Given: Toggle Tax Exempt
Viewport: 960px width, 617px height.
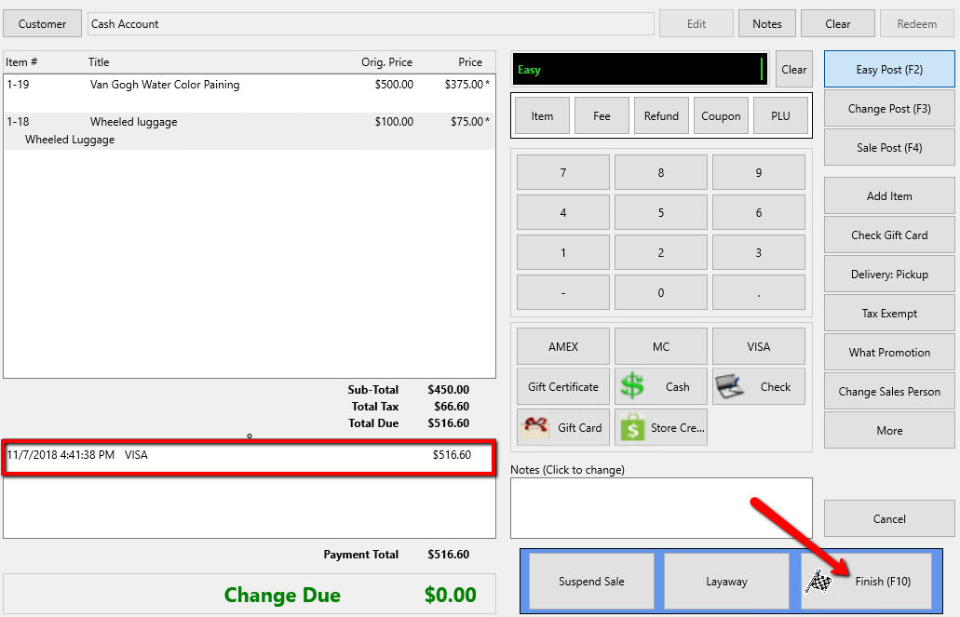Looking at the screenshot, I should click(889, 314).
